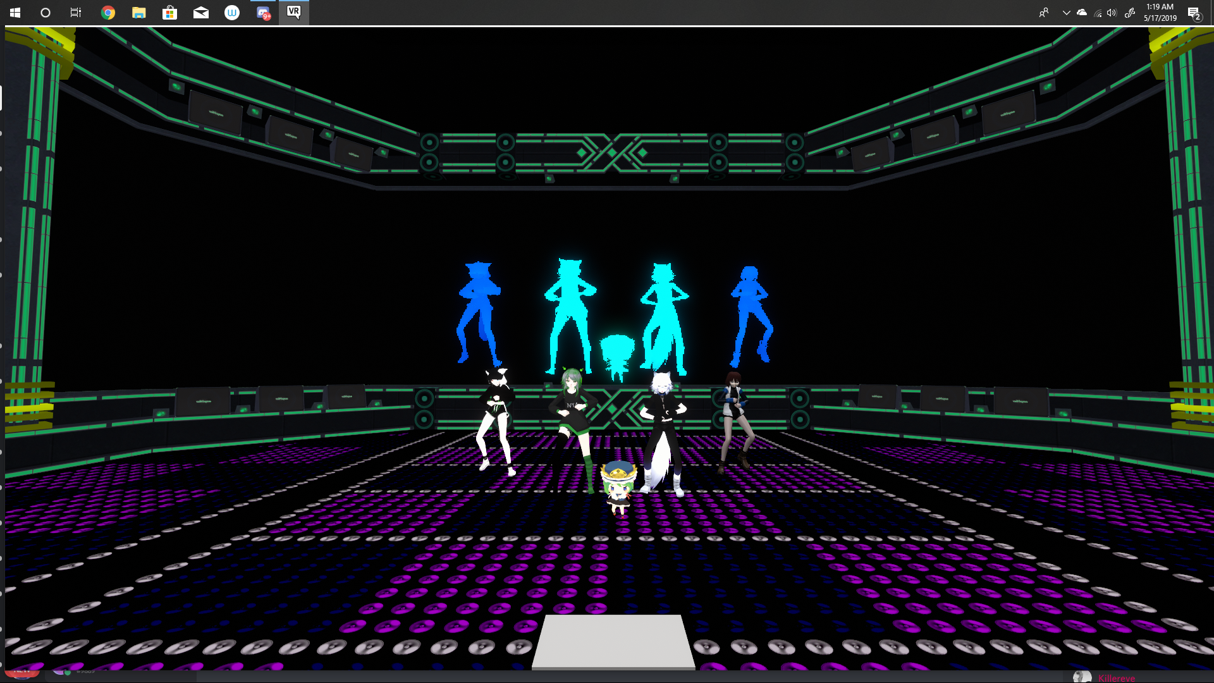The image size is (1214, 683).
Task: Click the round blue W app icon
Action: tap(232, 13)
